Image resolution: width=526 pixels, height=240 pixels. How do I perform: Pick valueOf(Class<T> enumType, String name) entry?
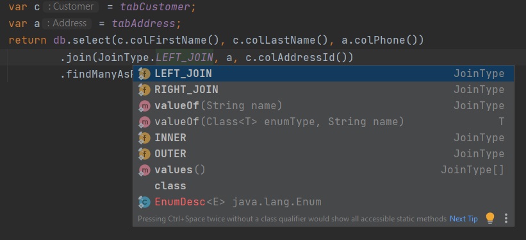point(324,122)
